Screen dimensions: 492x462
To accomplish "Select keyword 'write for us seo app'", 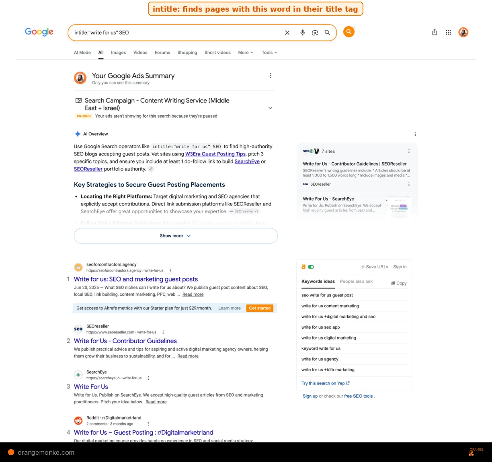I will click(x=321, y=327).
